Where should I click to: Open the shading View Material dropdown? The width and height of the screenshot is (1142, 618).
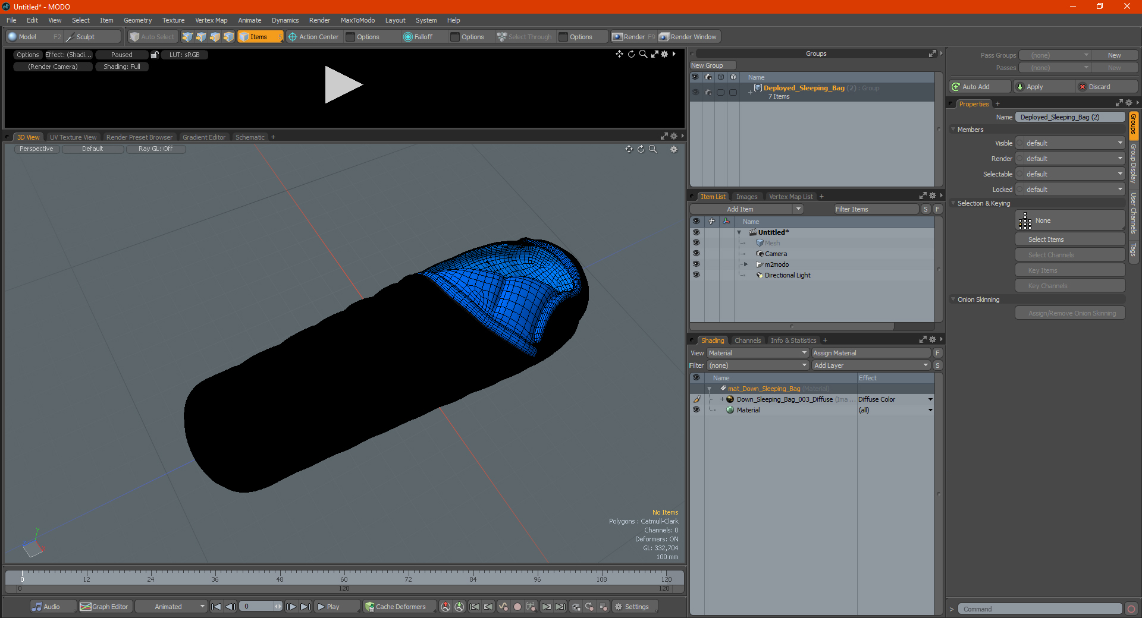point(757,353)
